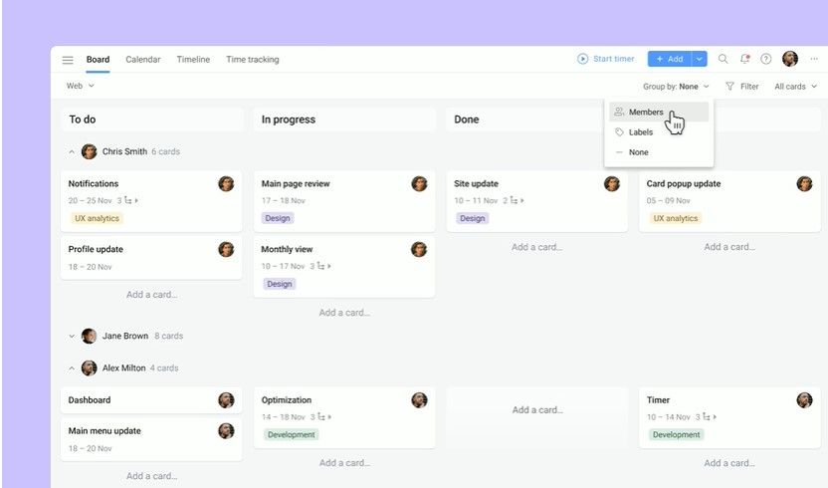Open the hamburger menu icon
Viewport: 828px width, 488px height.
point(68,60)
